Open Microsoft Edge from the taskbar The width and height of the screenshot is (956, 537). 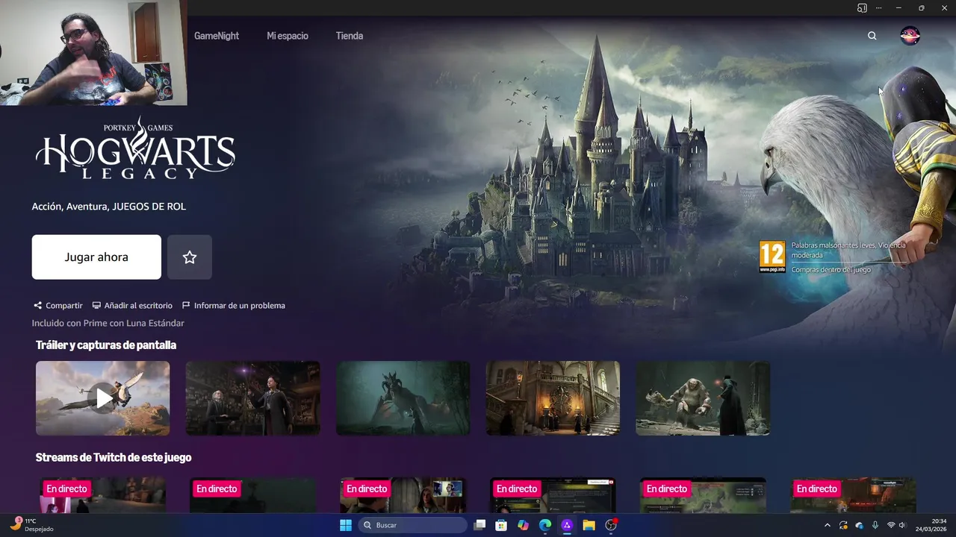point(545,525)
